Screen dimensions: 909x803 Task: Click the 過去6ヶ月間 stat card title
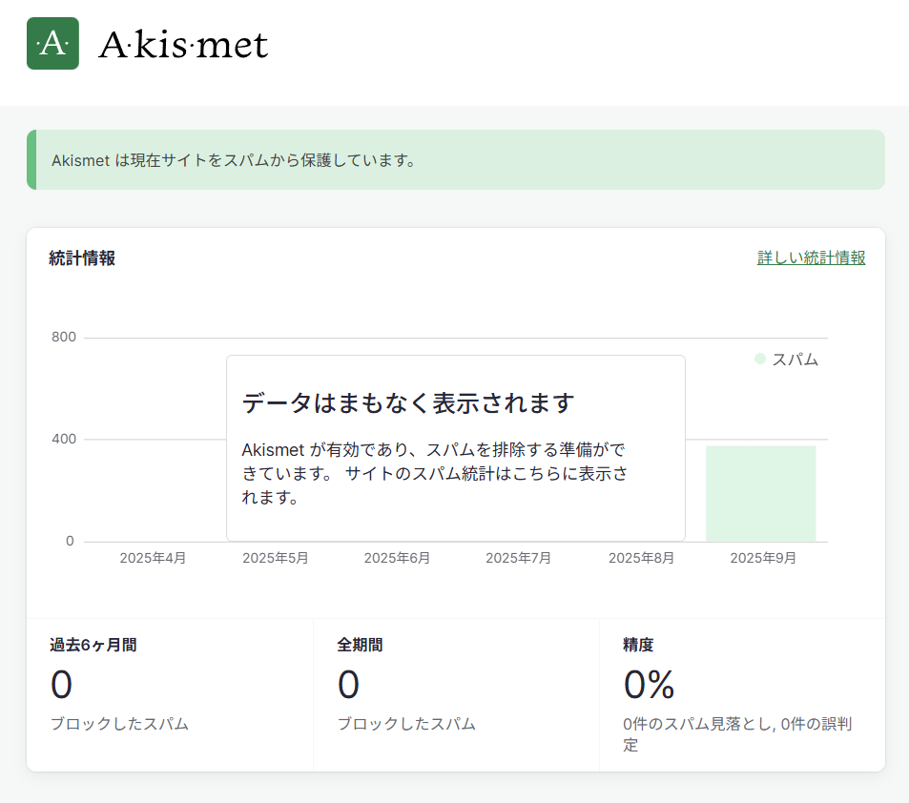click(x=93, y=645)
